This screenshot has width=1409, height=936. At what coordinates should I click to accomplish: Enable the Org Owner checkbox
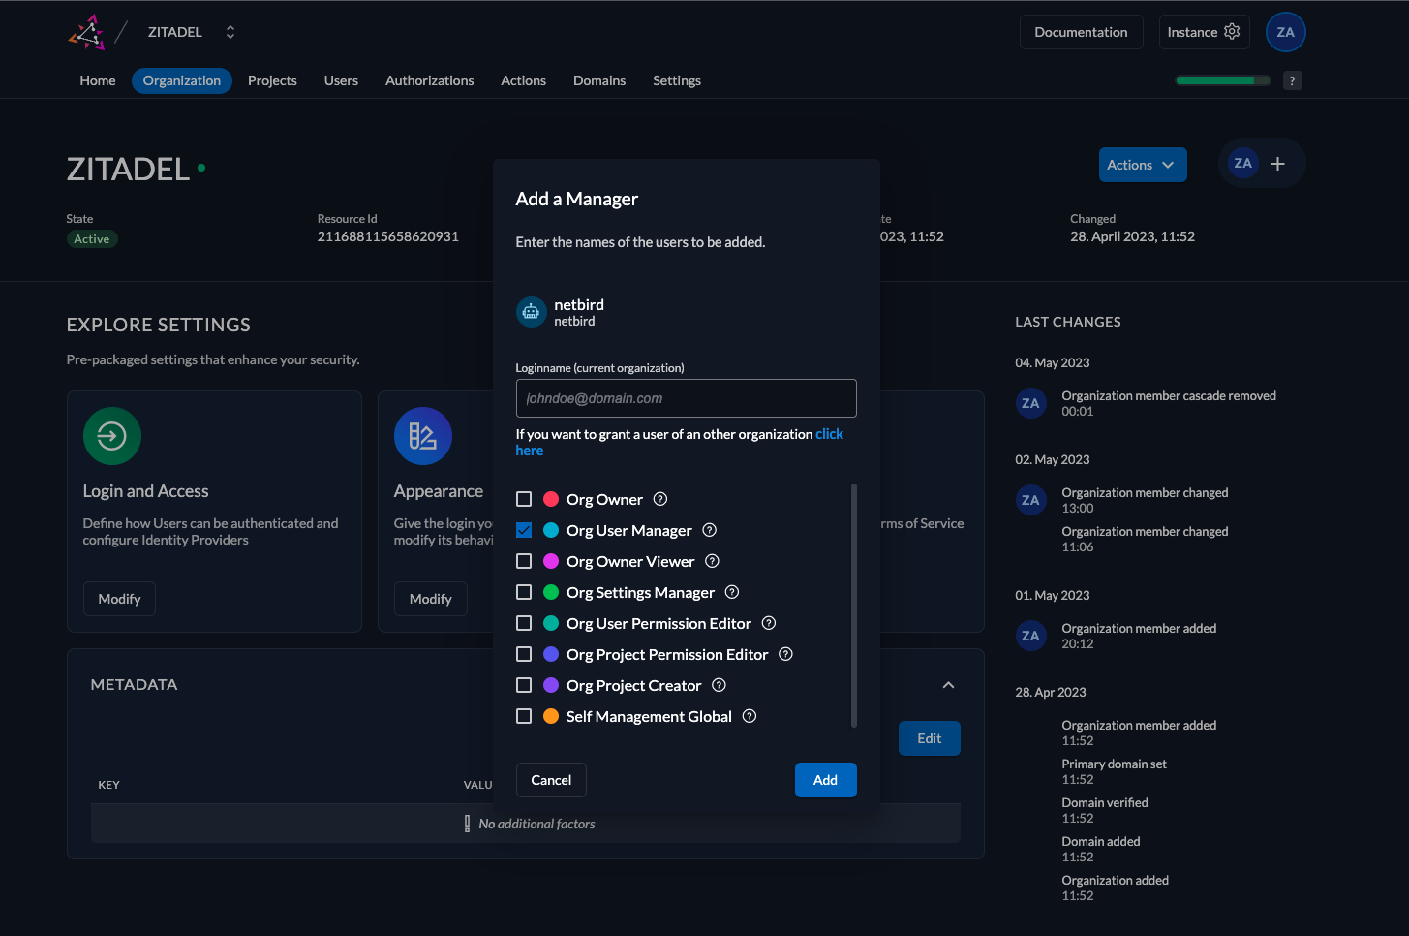pyautogui.click(x=524, y=499)
